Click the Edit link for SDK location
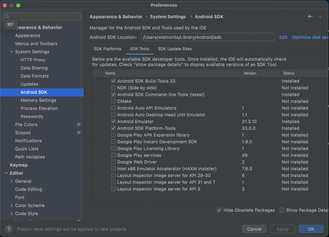 (x=283, y=37)
